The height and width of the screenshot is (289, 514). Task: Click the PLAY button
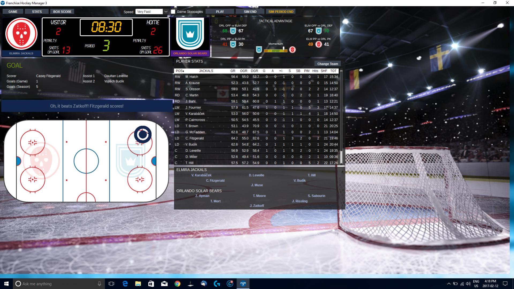click(x=220, y=12)
